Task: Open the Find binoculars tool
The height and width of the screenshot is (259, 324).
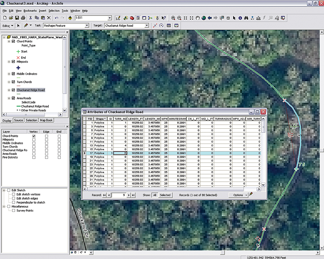Action: (246, 18)
